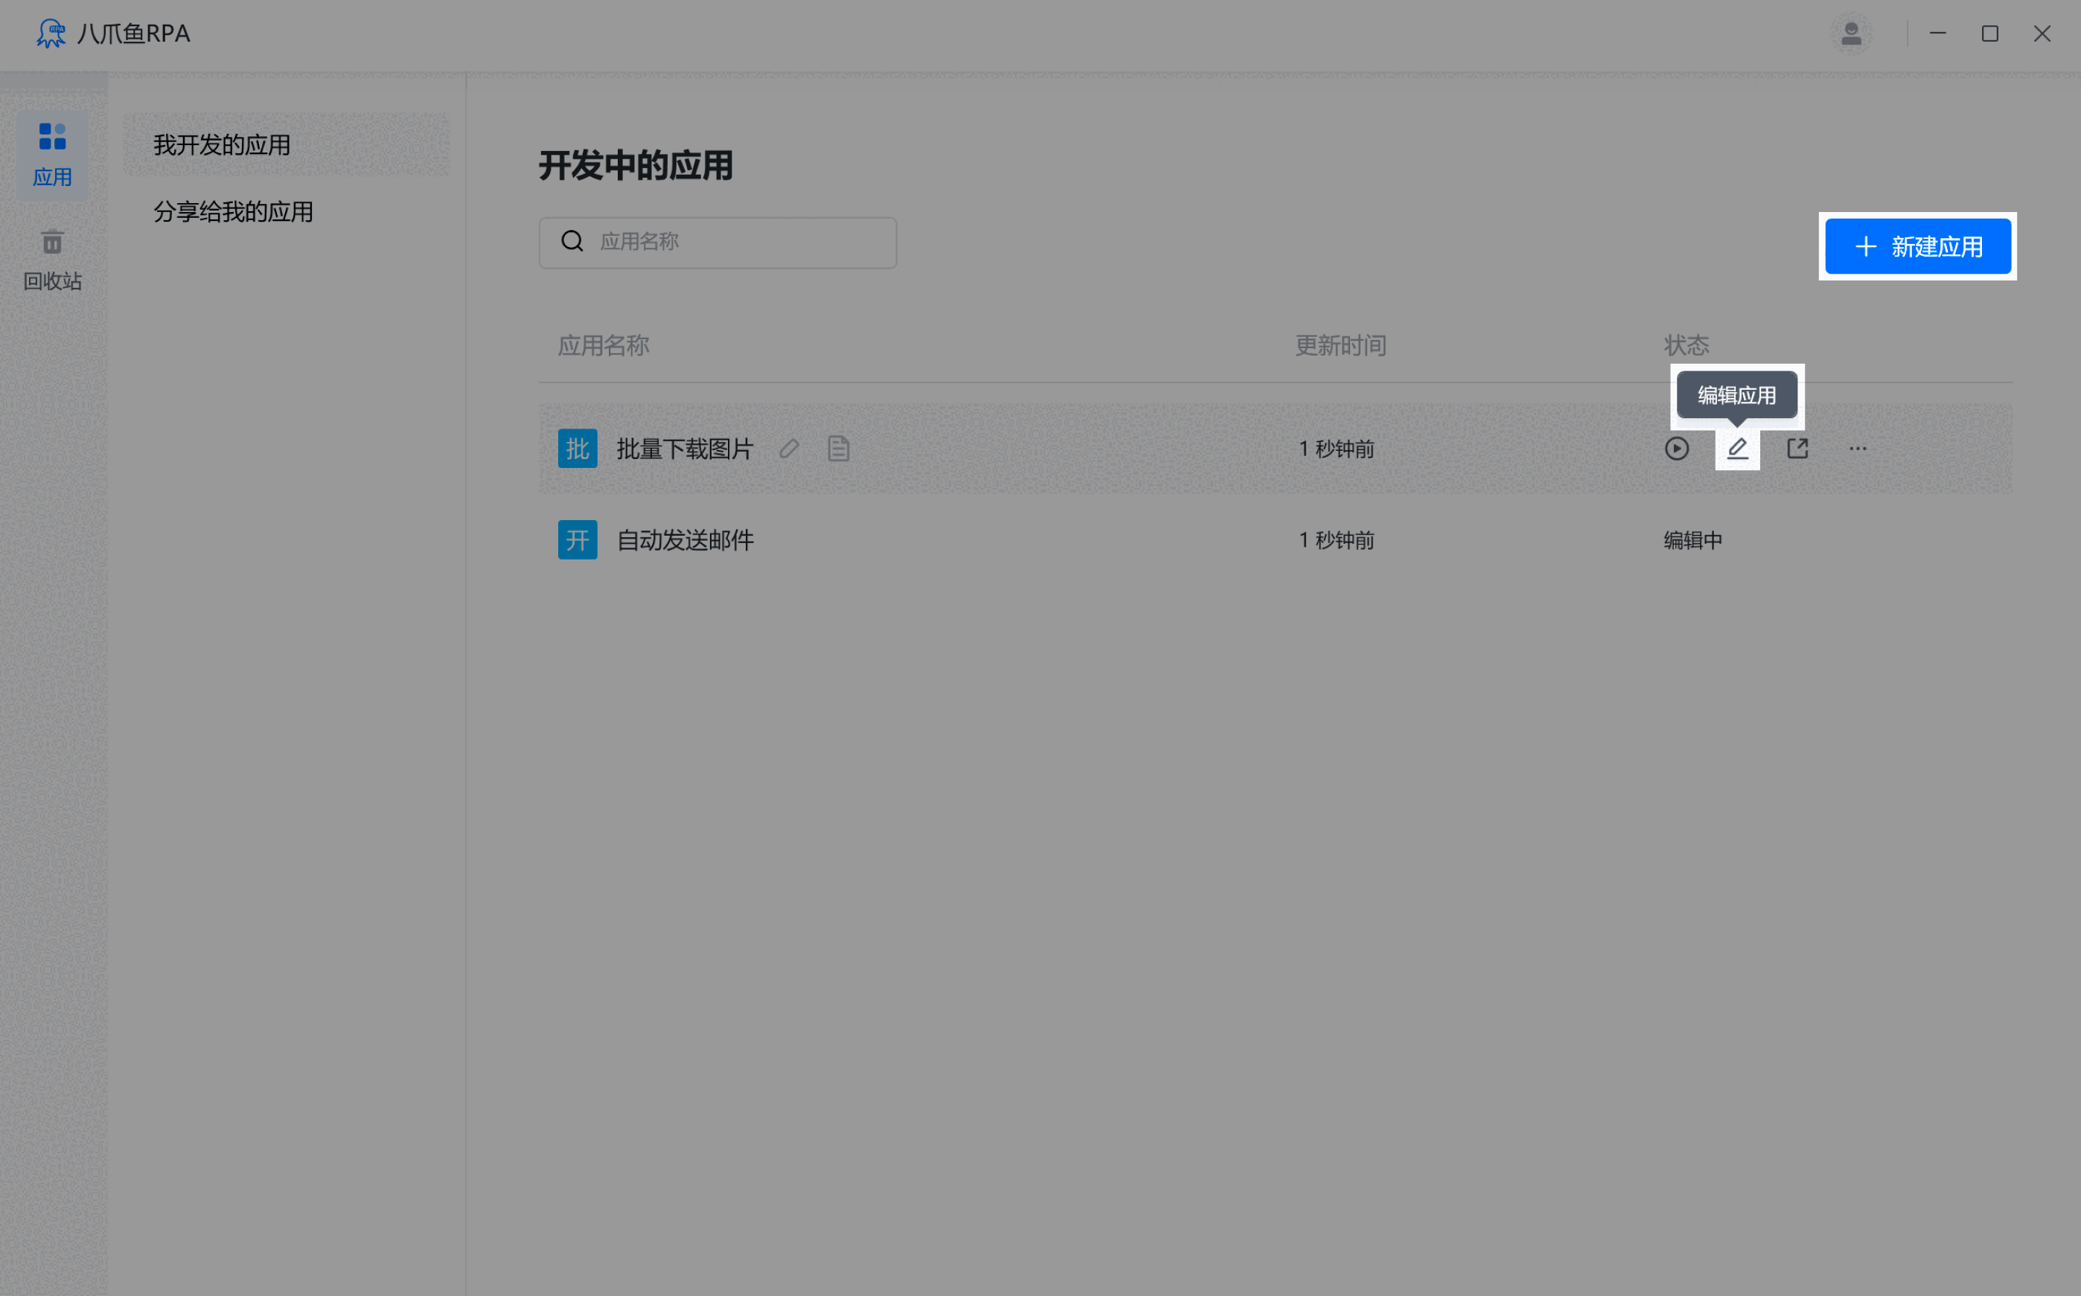Open more options menu for 批量下载图片
The image size is (2081, 1296).
1857,447
